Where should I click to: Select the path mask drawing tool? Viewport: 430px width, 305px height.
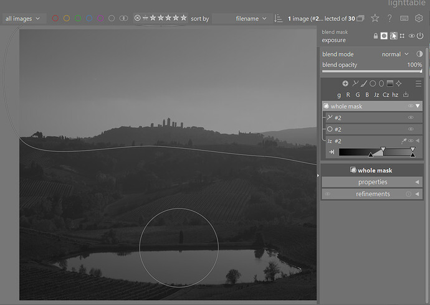355,83
